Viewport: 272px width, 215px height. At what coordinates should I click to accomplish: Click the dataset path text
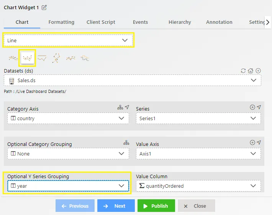(35, 91)
